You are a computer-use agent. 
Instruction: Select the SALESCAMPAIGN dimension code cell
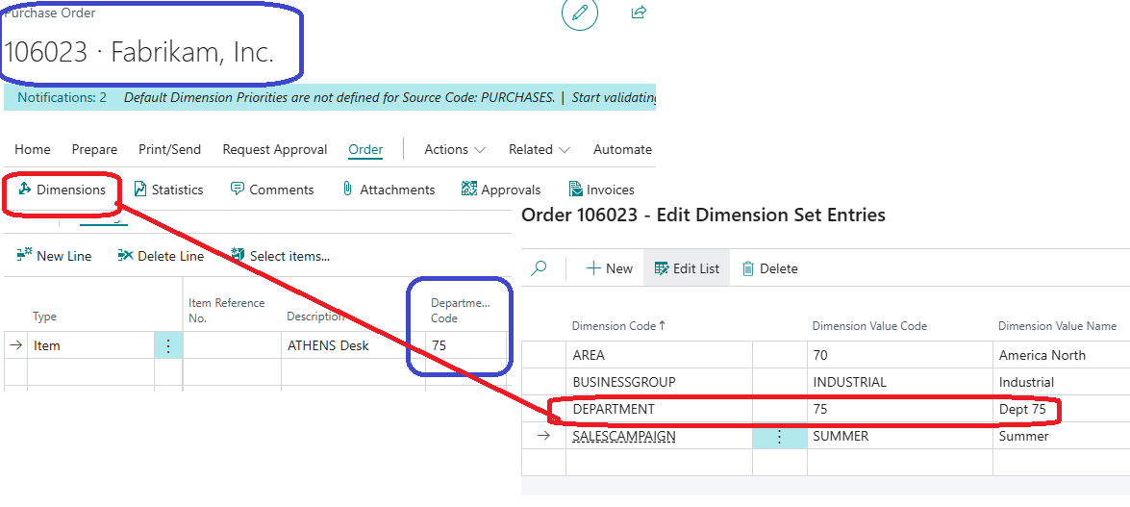[659, 437]
